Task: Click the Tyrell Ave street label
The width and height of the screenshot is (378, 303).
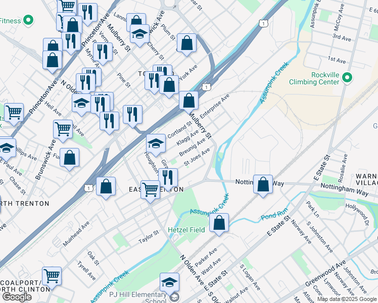Action: tap(86, 271)
